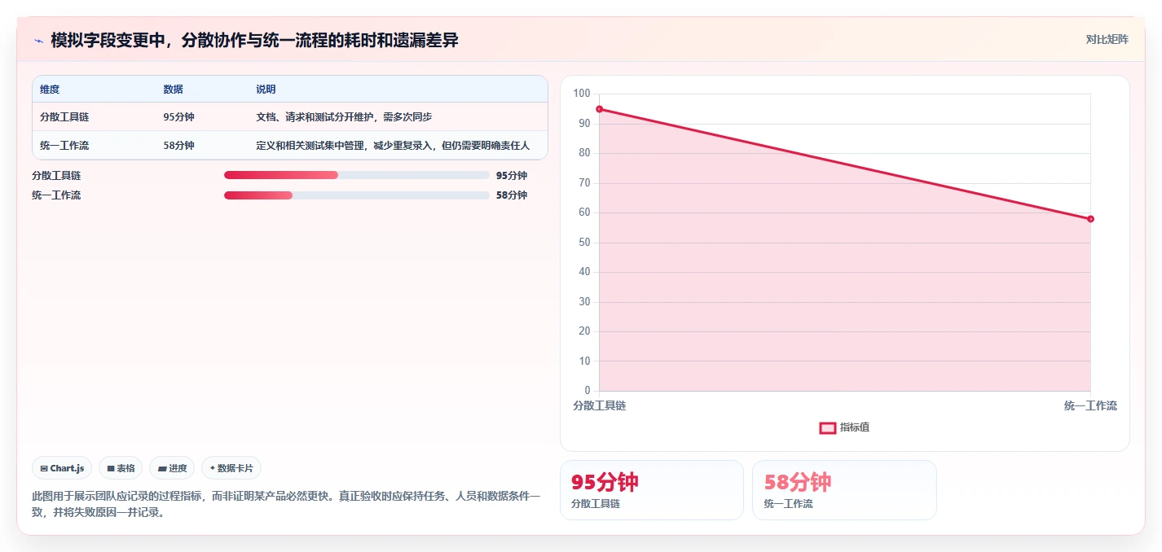Click the main title 模拟字段变更中

coord(254,40)
